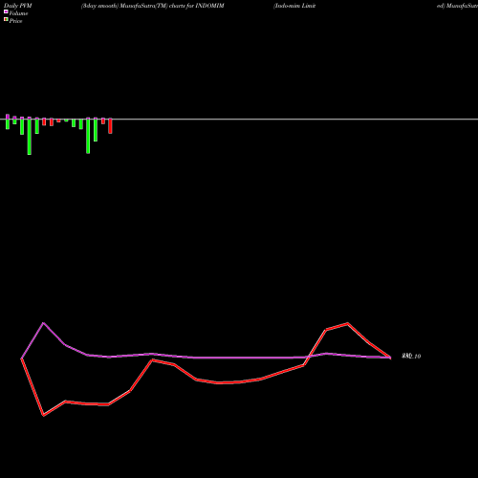
Task: Click the Price legend color swatch
Action: click(x=6, y=20)
